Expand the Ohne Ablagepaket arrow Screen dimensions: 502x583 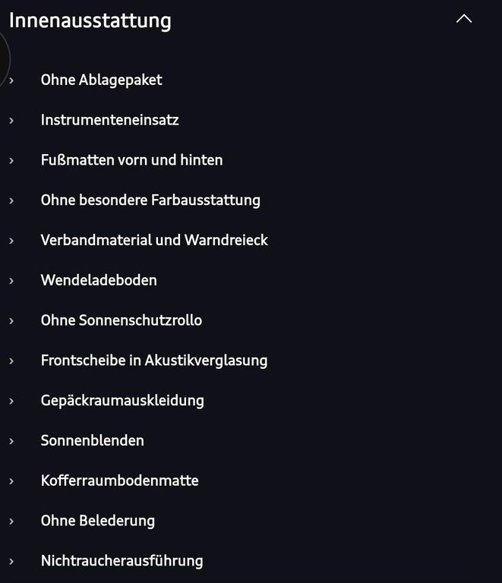11,80
